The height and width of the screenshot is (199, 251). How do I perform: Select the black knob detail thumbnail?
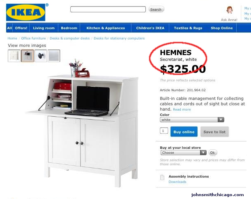pos(41,56)
